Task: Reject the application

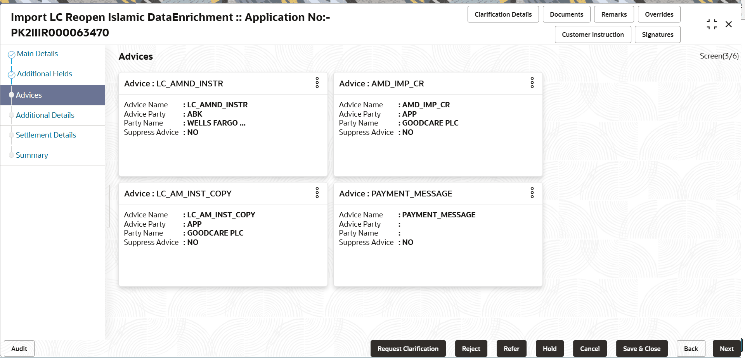Action: pos(471,349)
